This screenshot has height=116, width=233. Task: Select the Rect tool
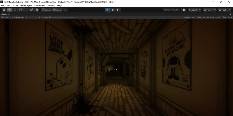(26, 10)
